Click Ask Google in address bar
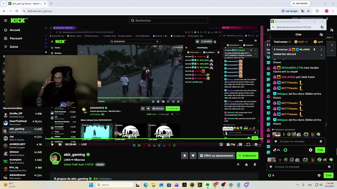 pyautogui.click(x=290, y=11)
